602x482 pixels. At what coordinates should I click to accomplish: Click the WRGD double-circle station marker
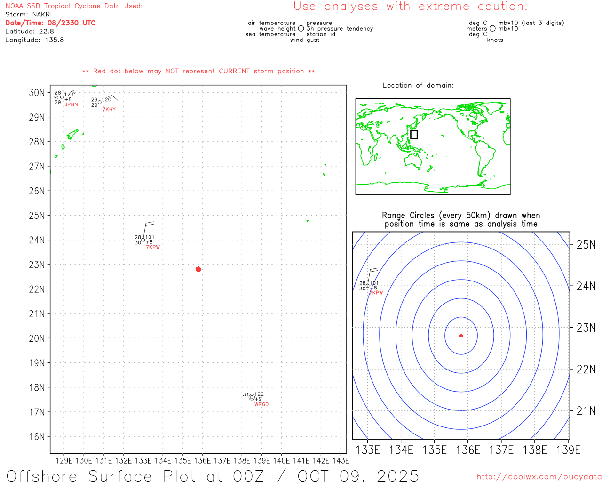pos(252,397)
